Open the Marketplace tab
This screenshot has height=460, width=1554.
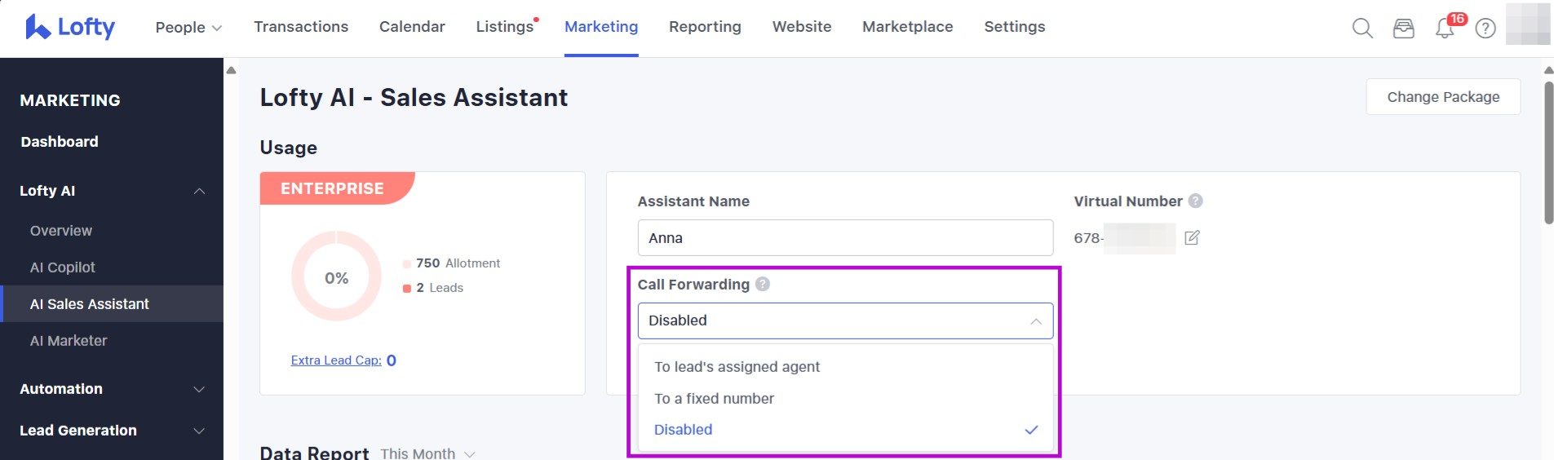(907, 27)
